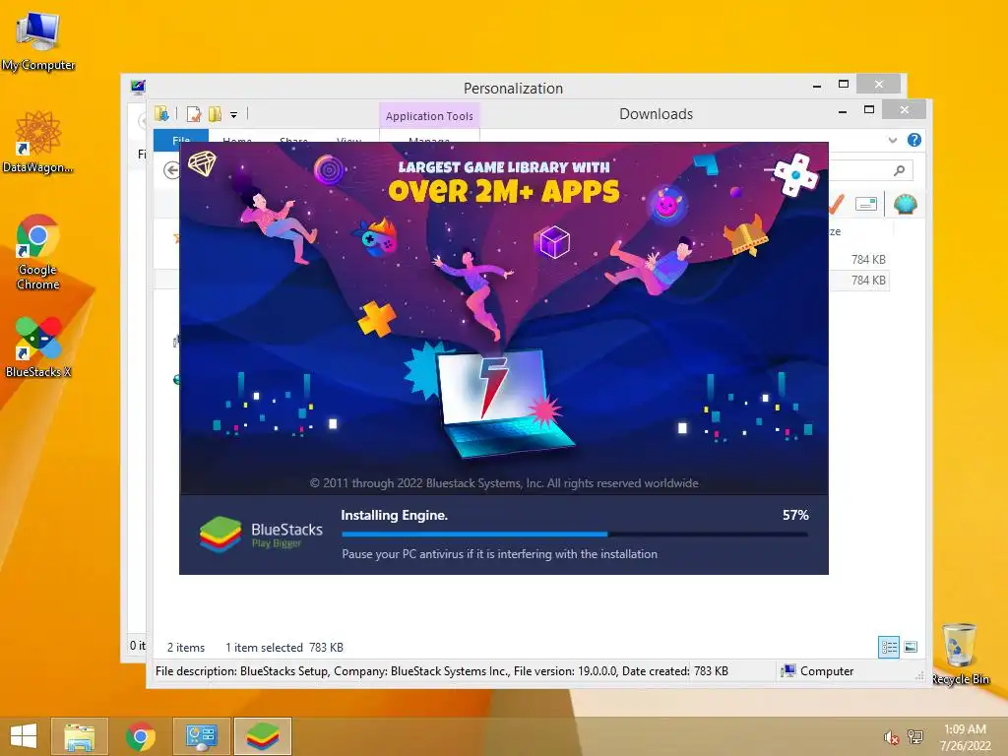The image size is (1008, 756).
Task: Click the Personalization window title bar
Action: click(x=513, y=88)
